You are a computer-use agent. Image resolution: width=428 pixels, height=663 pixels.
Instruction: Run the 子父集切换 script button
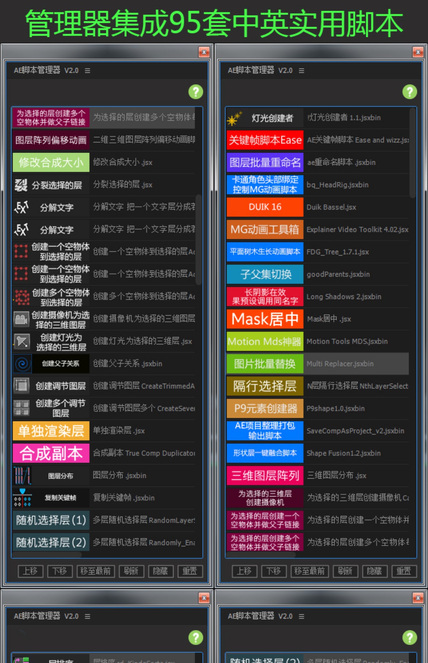click(x=265, y=274)
